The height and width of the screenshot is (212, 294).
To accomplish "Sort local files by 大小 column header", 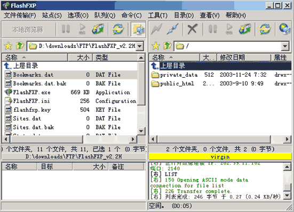I will (80, 58).
